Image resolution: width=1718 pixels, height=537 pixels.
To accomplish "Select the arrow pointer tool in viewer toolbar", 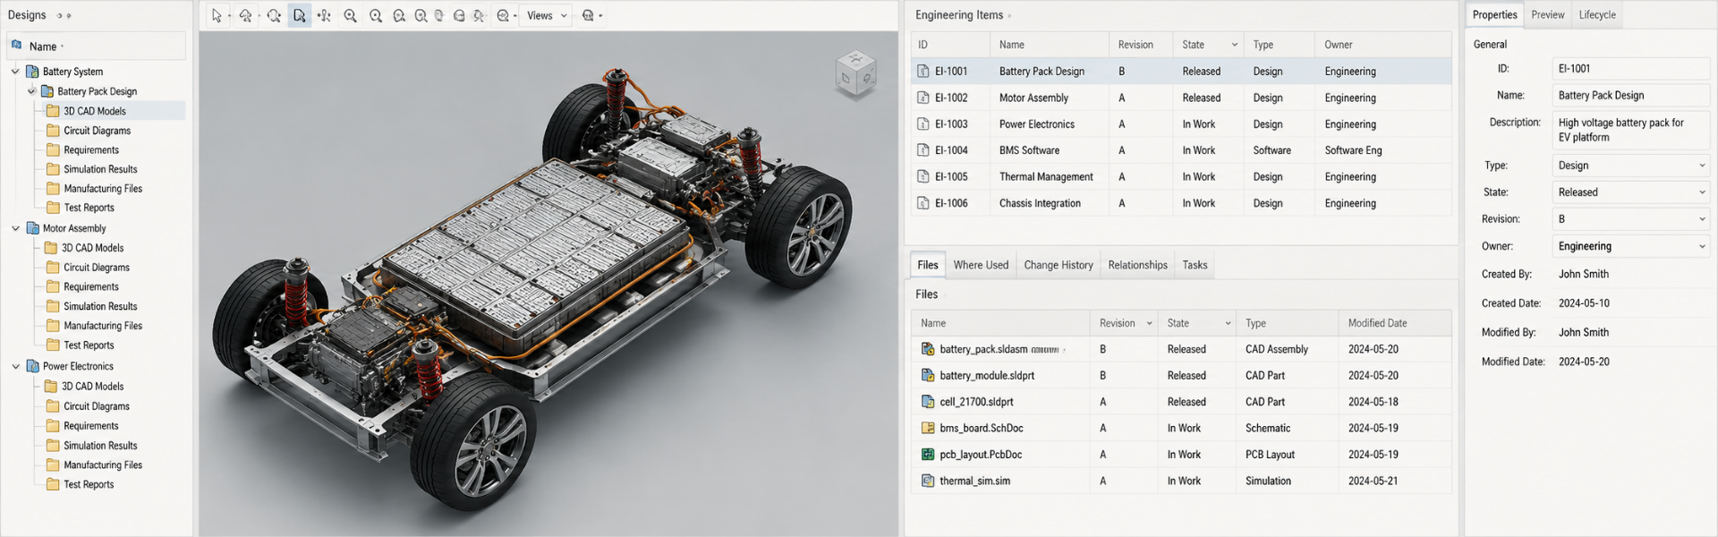I will click(x=217, y=15).
